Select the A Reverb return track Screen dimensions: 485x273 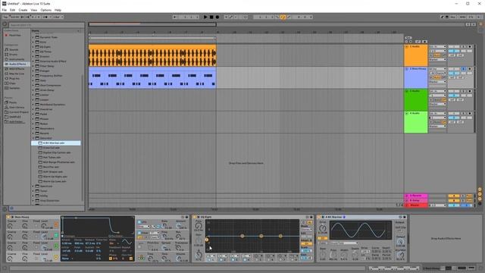[416, 196]
